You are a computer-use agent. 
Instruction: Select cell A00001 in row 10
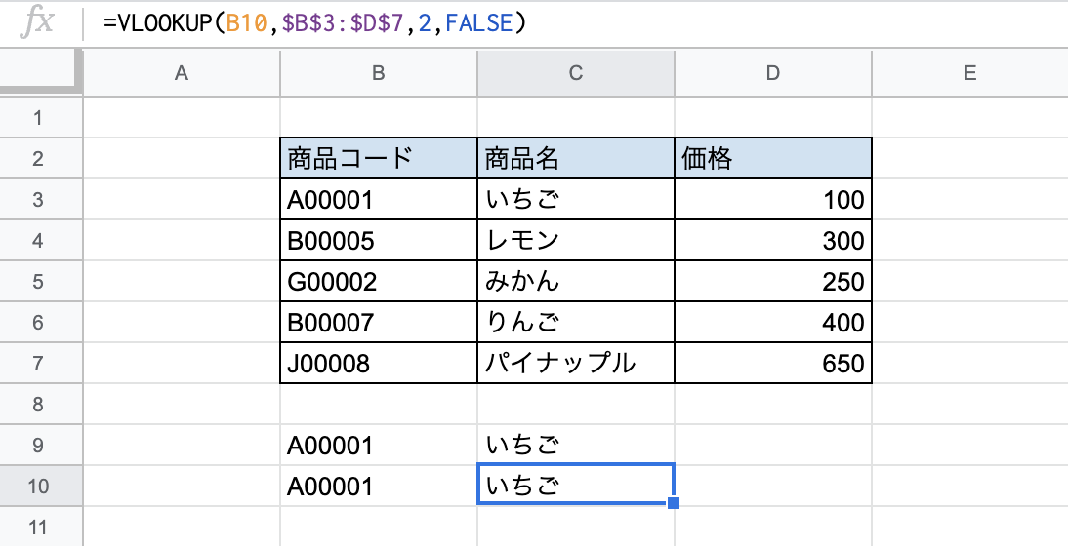pos(379,486)
